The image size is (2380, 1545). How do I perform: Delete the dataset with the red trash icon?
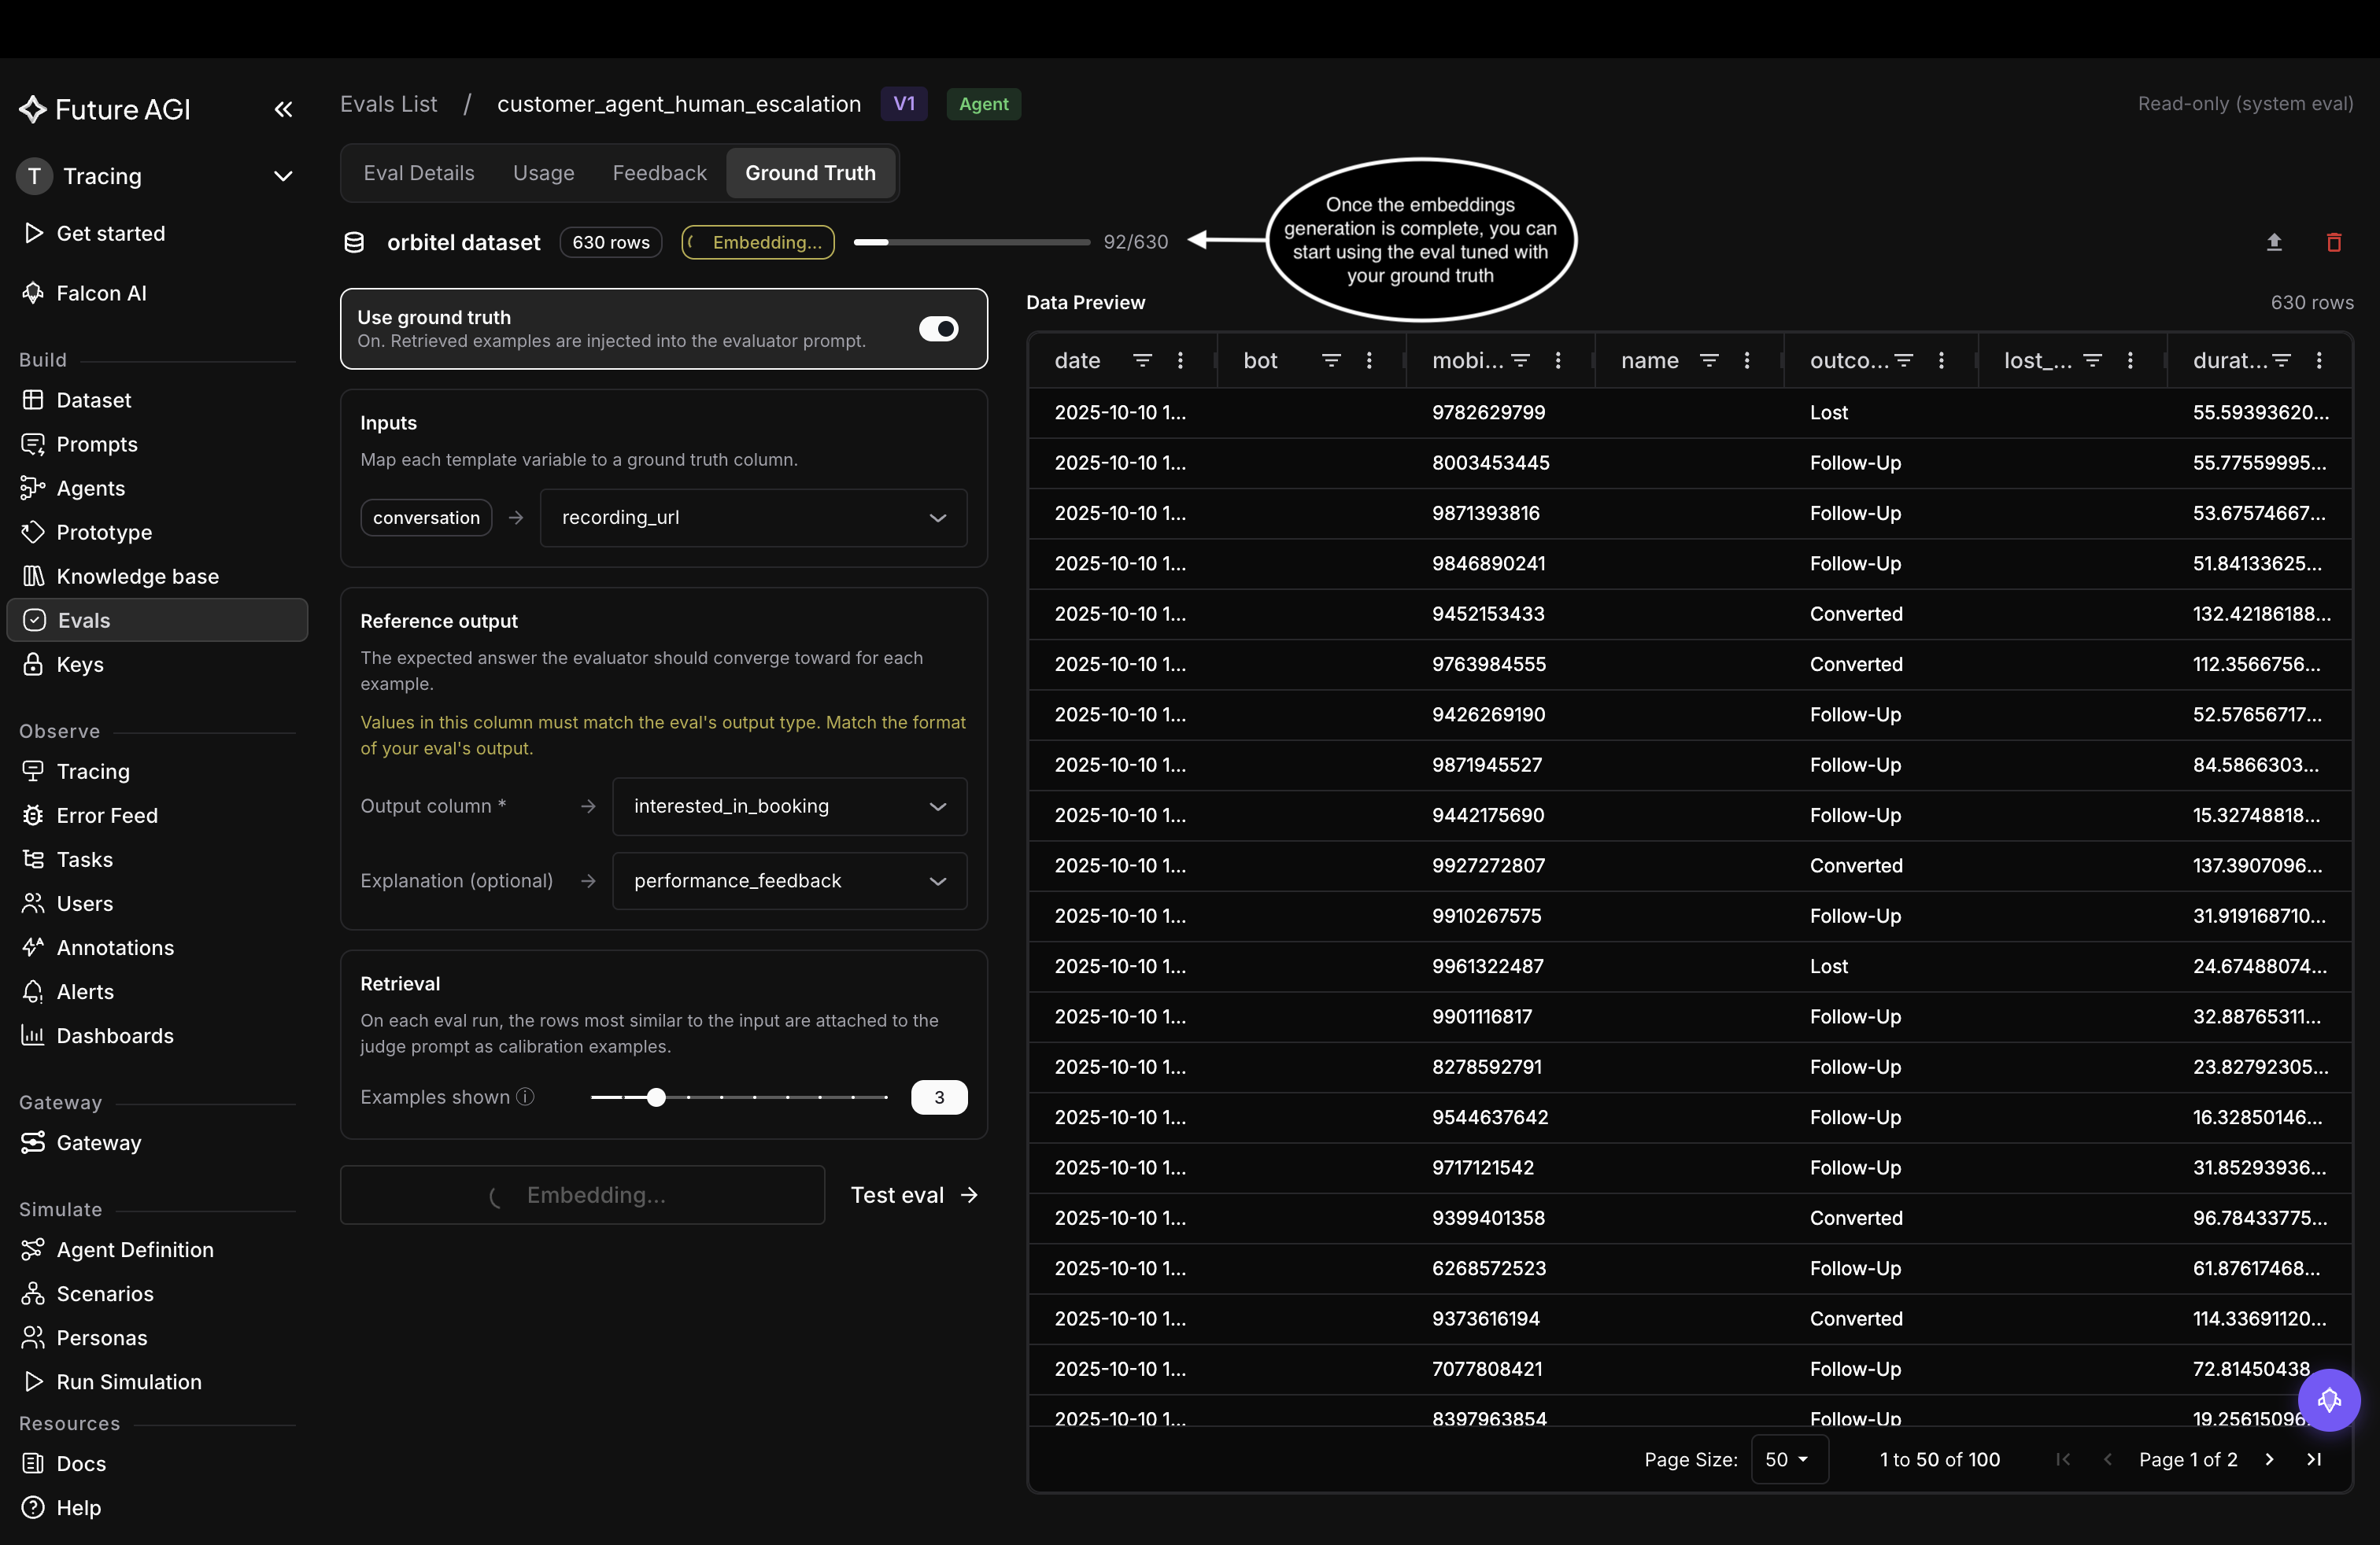2334,242
